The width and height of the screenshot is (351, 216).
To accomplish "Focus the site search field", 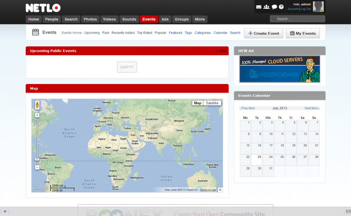I will (297, 19).
